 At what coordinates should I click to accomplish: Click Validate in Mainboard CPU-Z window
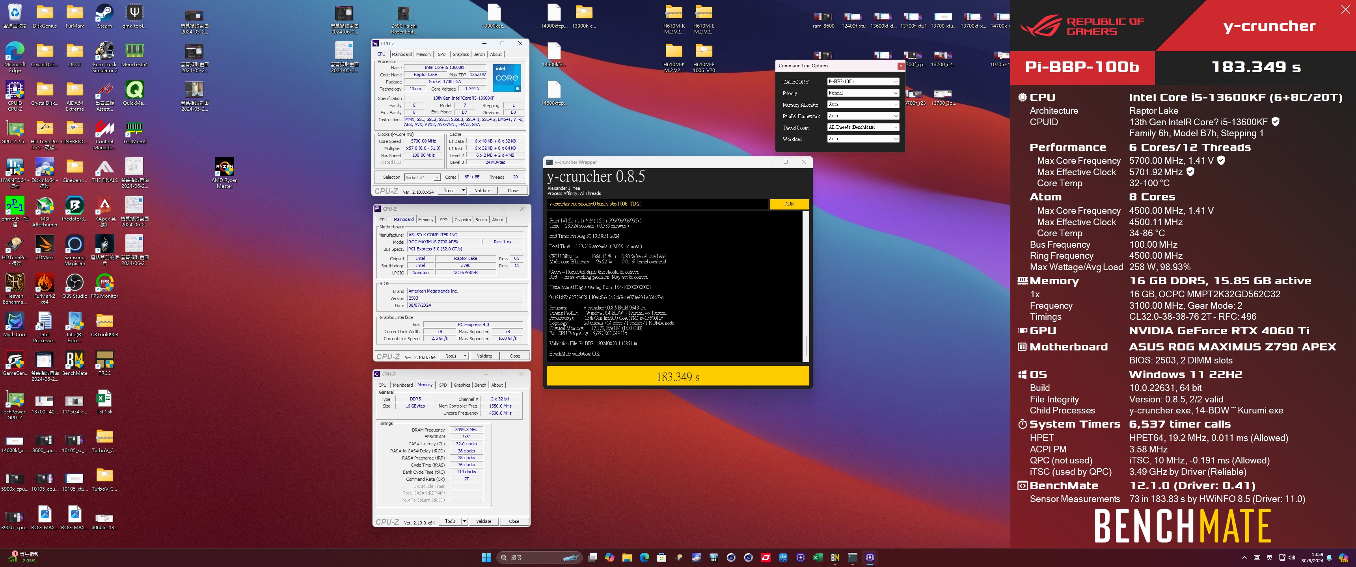tap(484, 356)
